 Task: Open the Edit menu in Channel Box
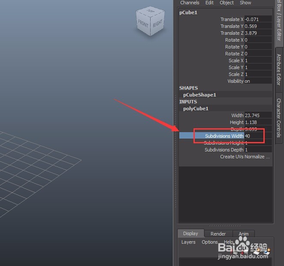tap(209, 3)
